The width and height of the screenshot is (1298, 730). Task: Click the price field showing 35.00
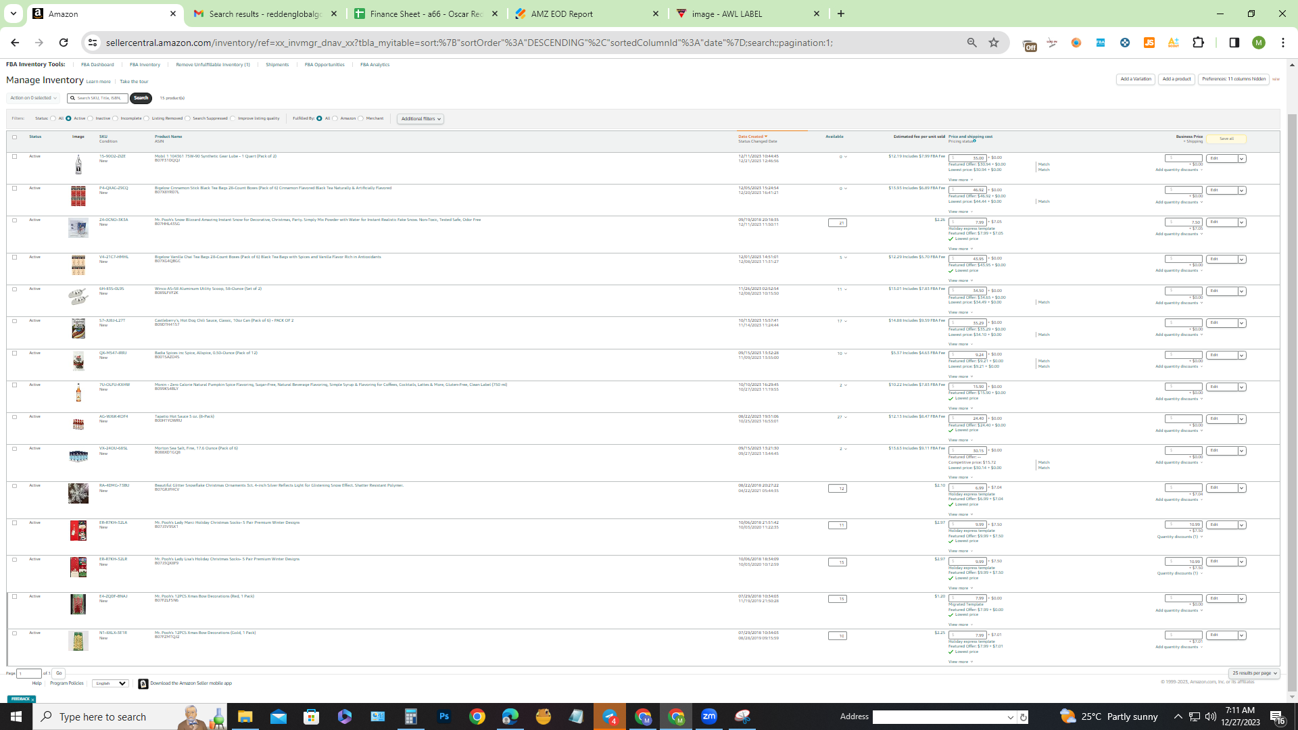click(967, 158)
